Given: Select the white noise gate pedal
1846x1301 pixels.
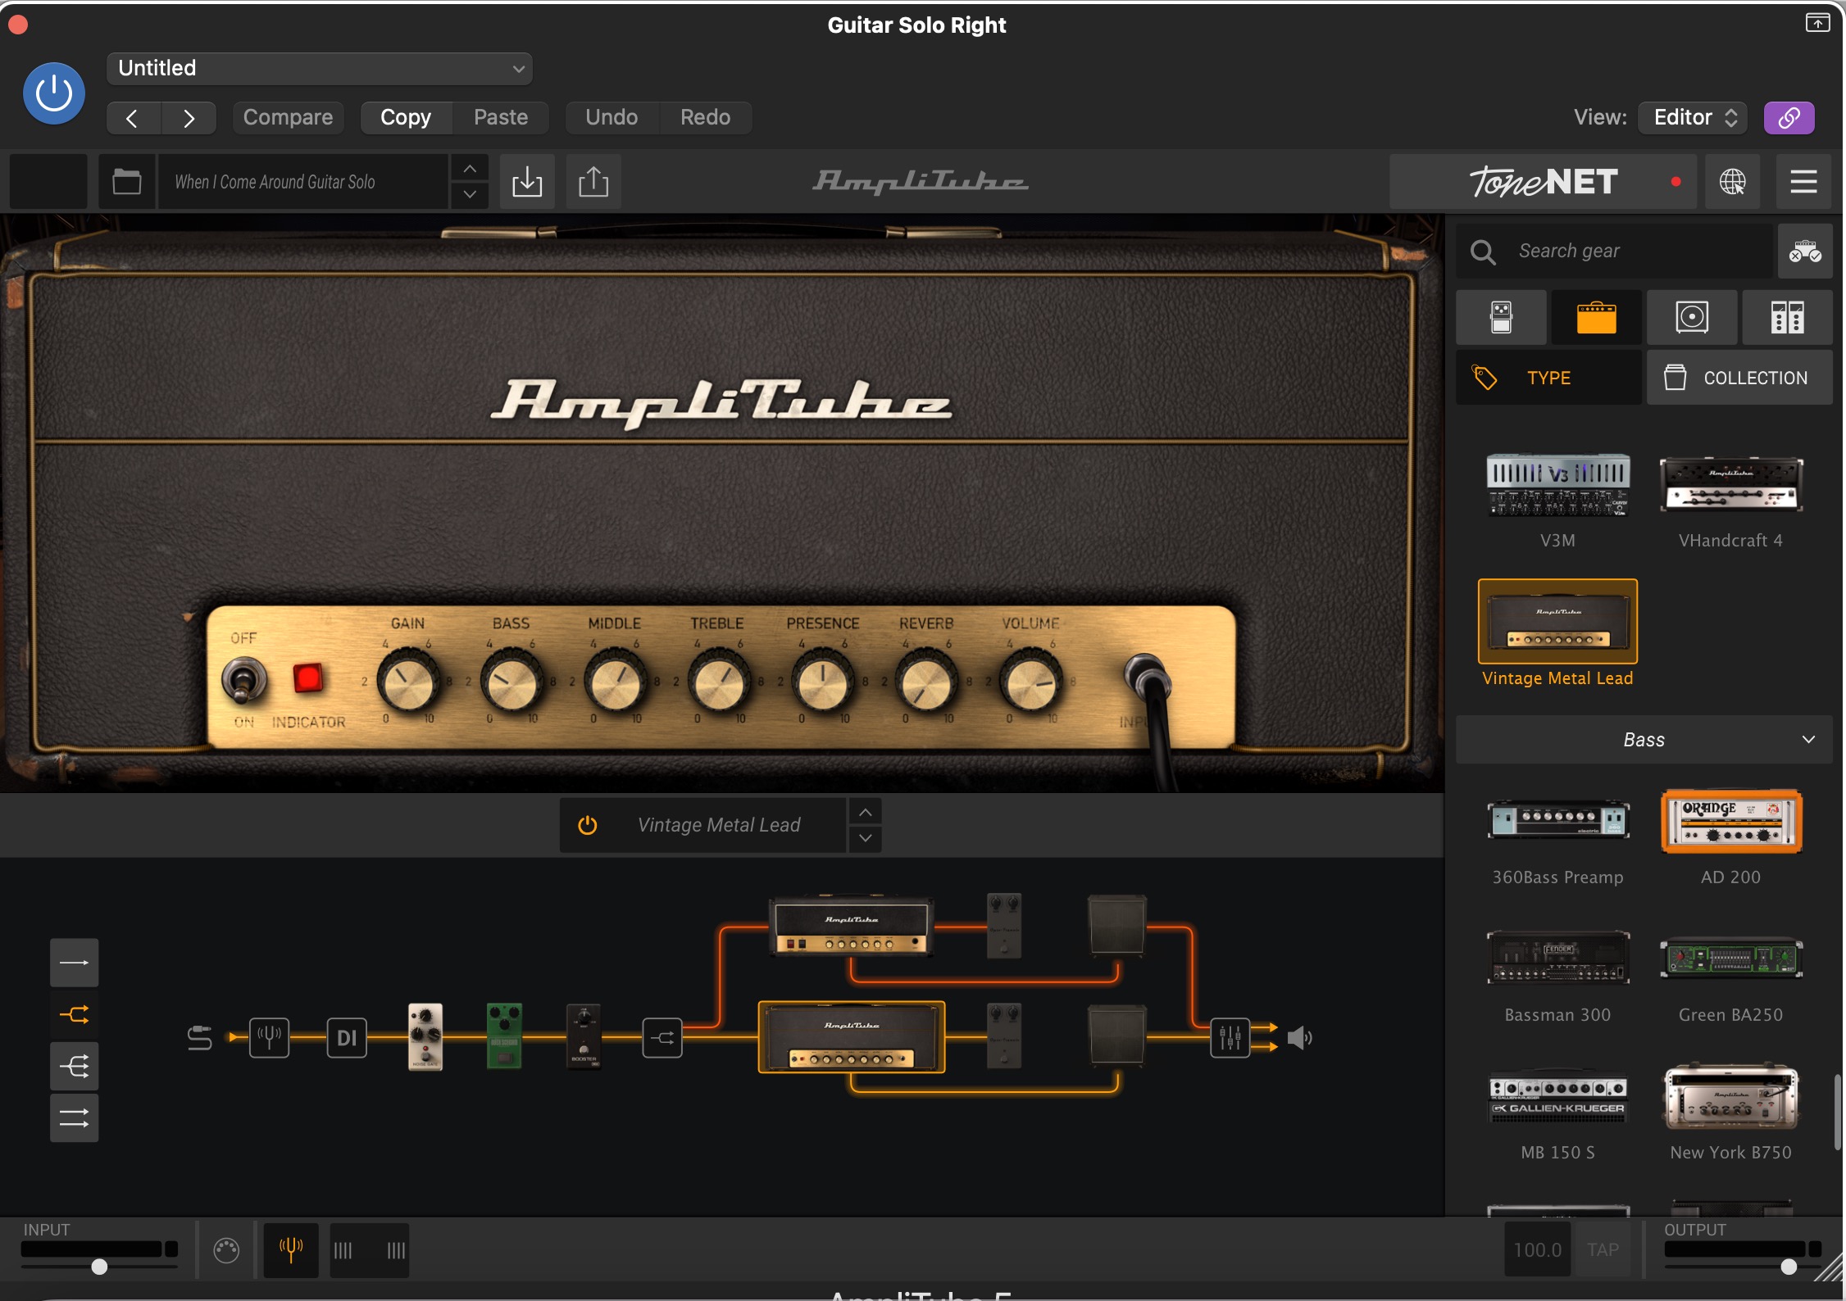Looking at the screenshot, I should click(425, 1037).
